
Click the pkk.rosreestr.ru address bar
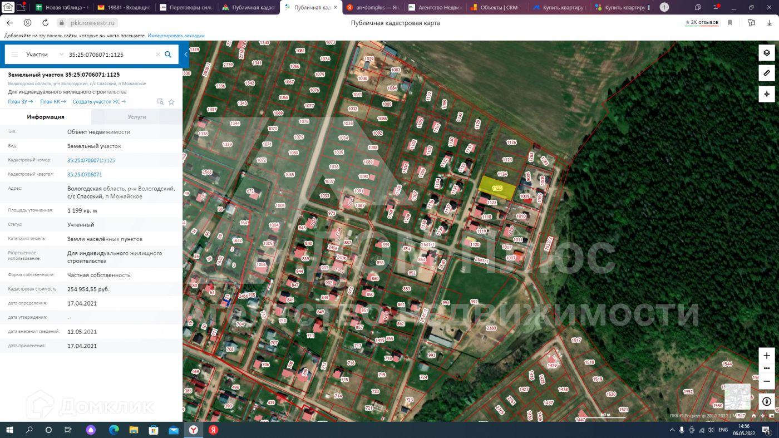(92, 23)
